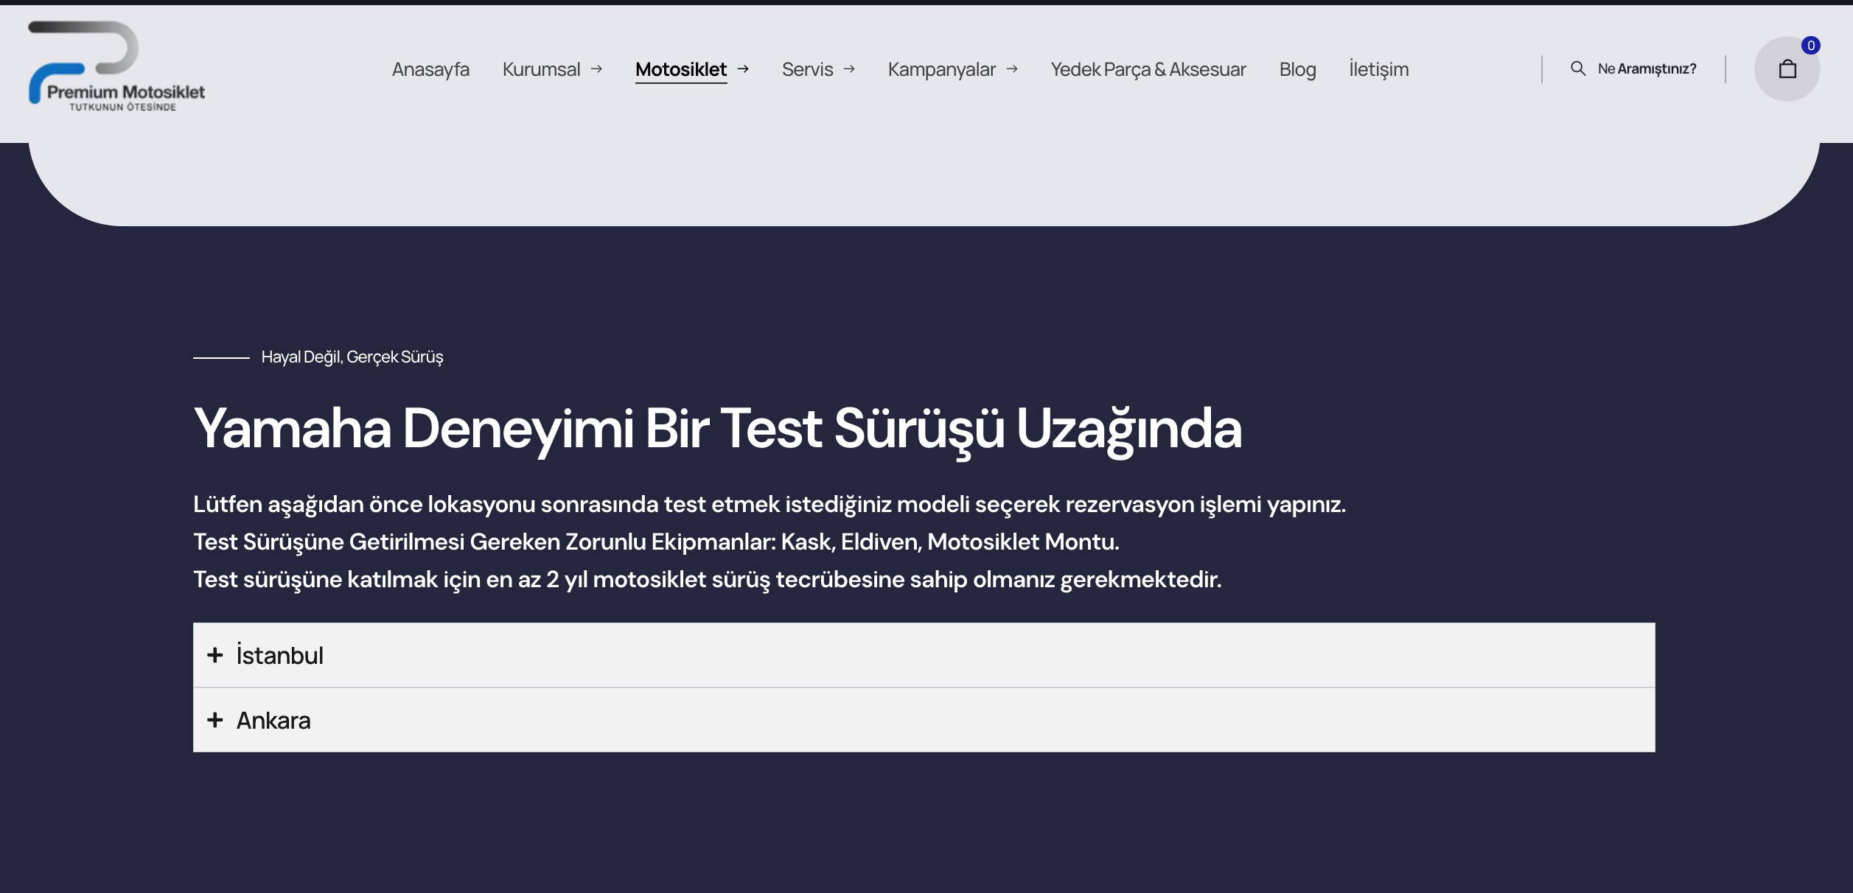This screenshot has width=1853, height=893.
Task: Click the plus icon beside İstanbul
Action: (x=215, y=655)
